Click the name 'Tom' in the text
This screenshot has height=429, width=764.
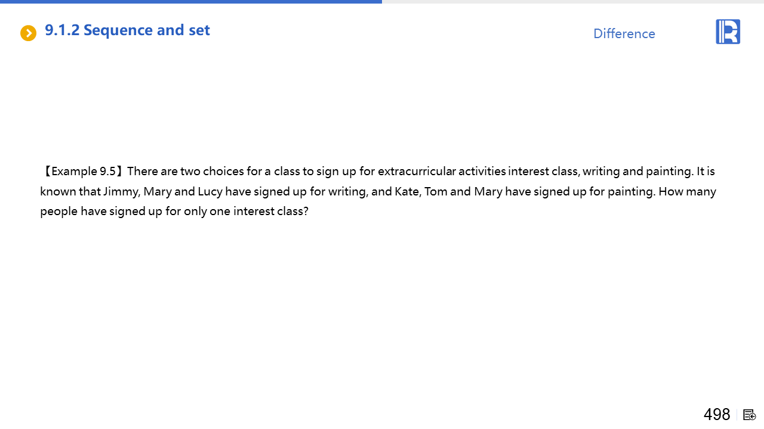(436, 192)
